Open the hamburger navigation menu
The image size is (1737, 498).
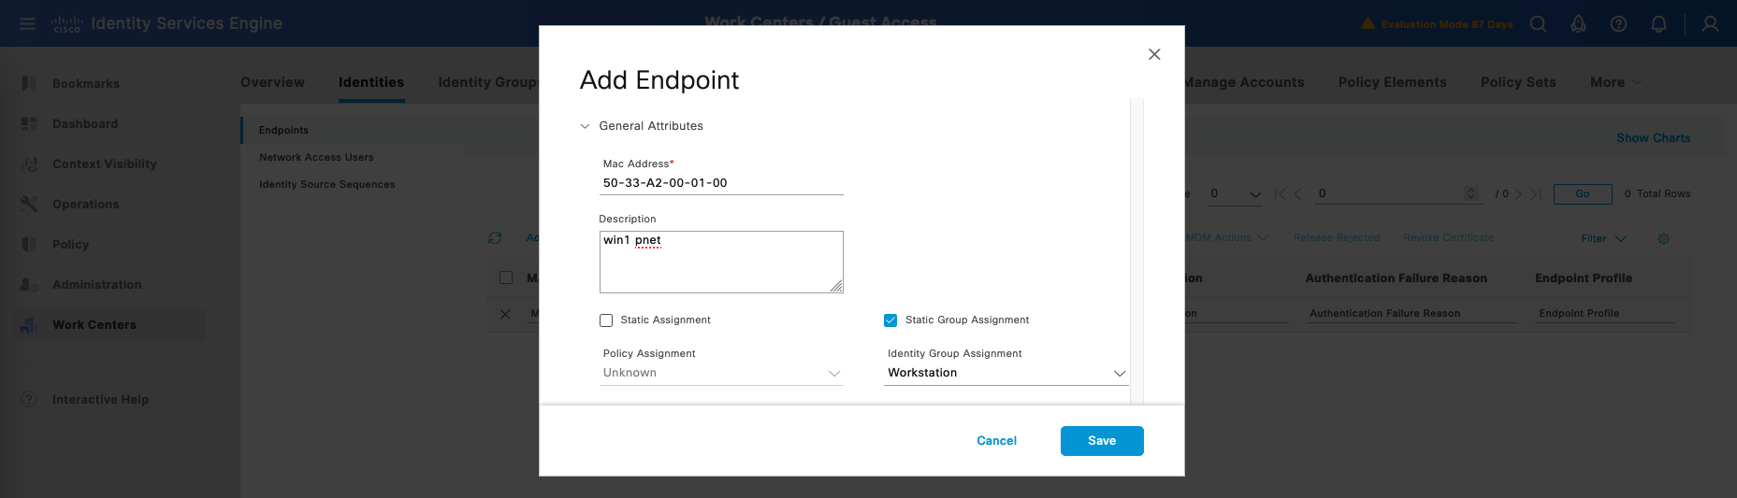click(27, 23)
